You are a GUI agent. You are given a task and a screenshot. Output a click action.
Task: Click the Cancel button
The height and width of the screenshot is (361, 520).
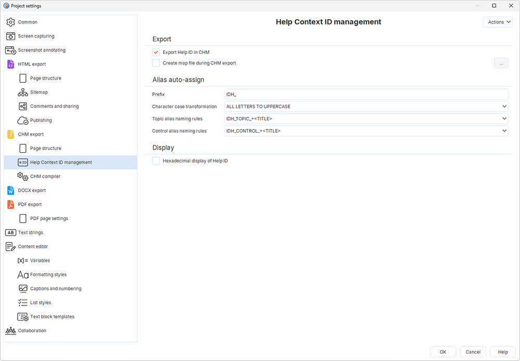click(473, 352)
